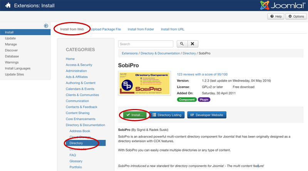This screenshot has width=308, height=171.
Task: Collapse sidebar with the arrow toggle icon
Action: [x=46, y=26]
